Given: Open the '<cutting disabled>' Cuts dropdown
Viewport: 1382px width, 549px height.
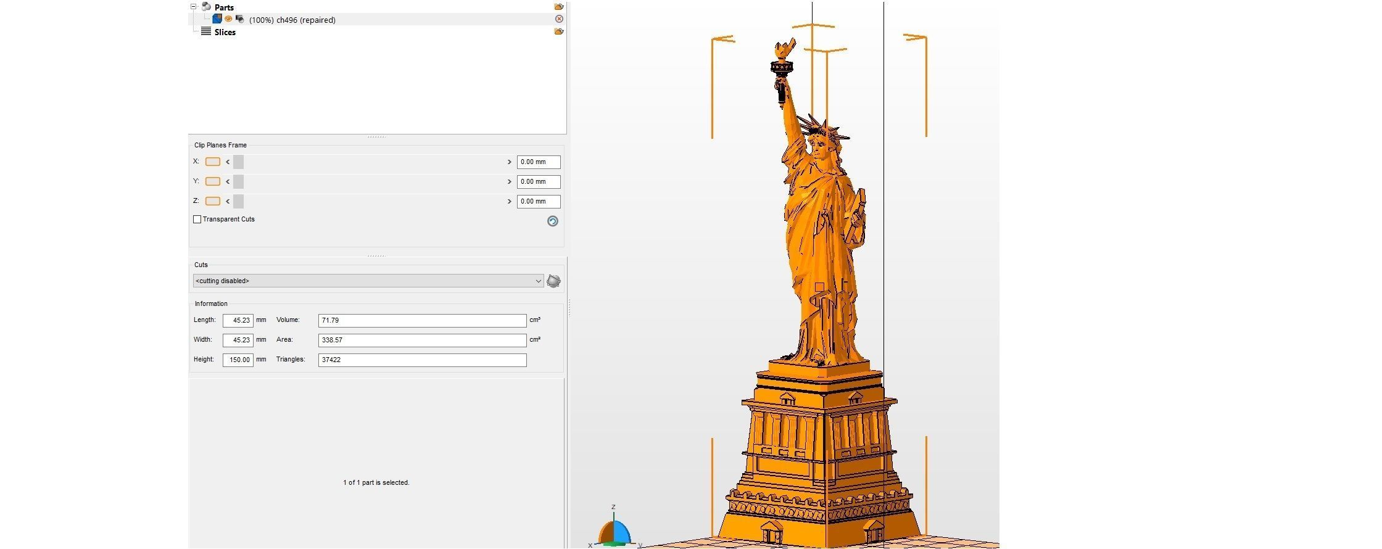Looking at the screenshot, I should [x=368, y=281].
